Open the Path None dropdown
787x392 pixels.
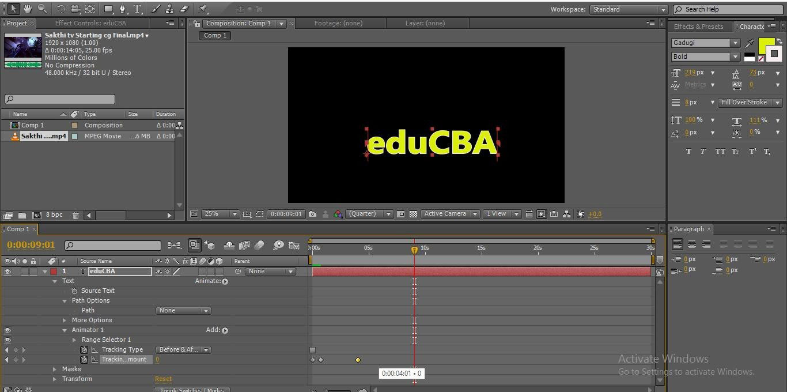[183, 311]
